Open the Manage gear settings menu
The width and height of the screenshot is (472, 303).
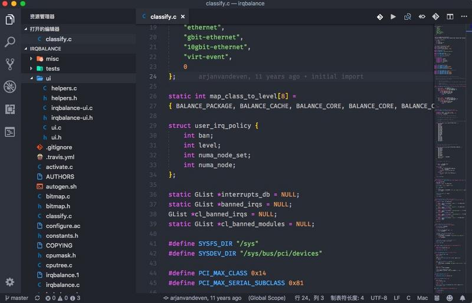(x=10, y=282)
